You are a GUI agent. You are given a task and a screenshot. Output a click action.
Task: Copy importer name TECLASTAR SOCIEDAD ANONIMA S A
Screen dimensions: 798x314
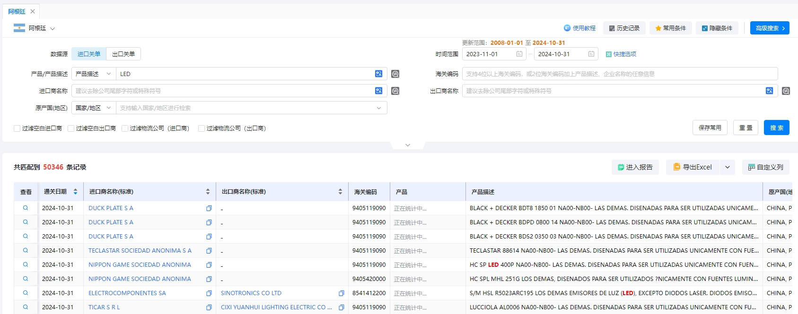(209, 251)
